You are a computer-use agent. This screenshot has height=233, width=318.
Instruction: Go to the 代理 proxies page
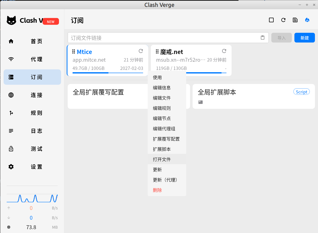pyautogui.click(x=32, y=59)
